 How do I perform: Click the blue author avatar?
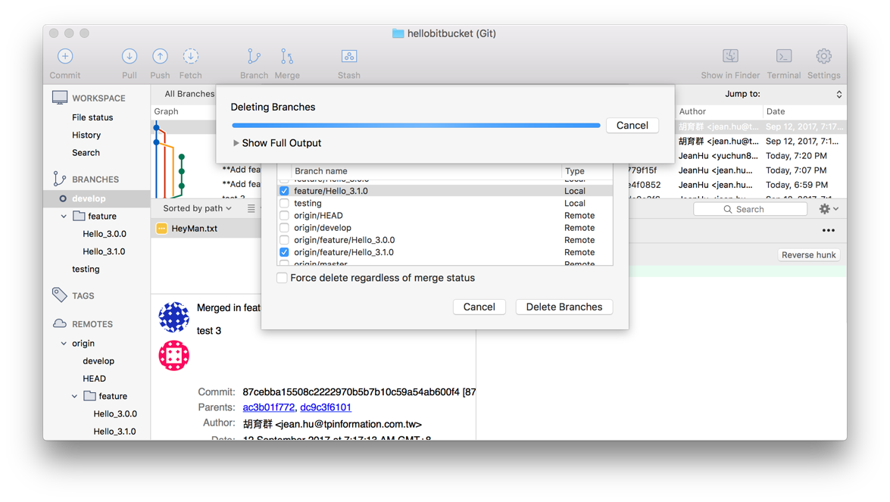point(173,316)
